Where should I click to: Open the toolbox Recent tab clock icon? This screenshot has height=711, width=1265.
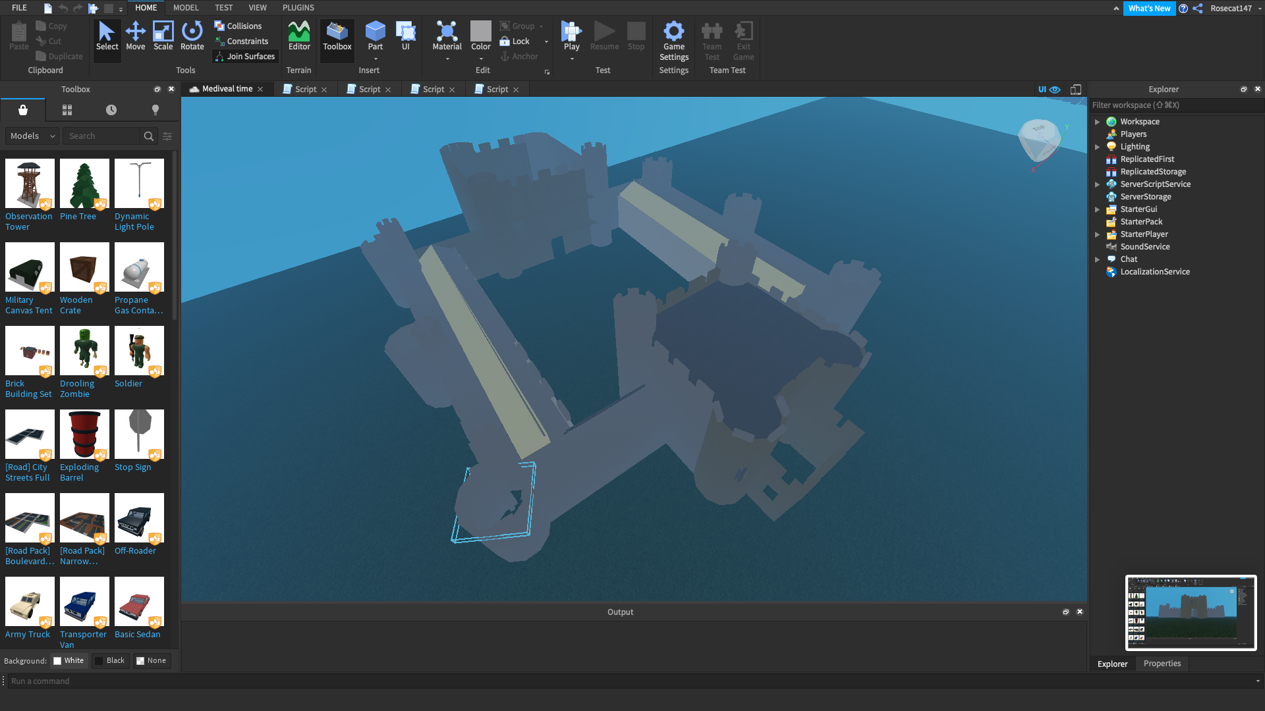tap(111, 110)
